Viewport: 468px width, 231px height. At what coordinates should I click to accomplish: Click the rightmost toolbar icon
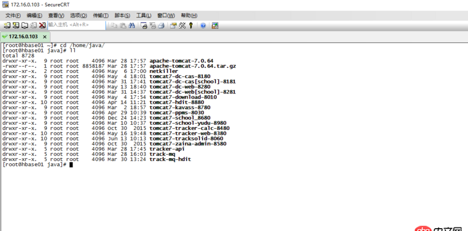pos(215,26)
